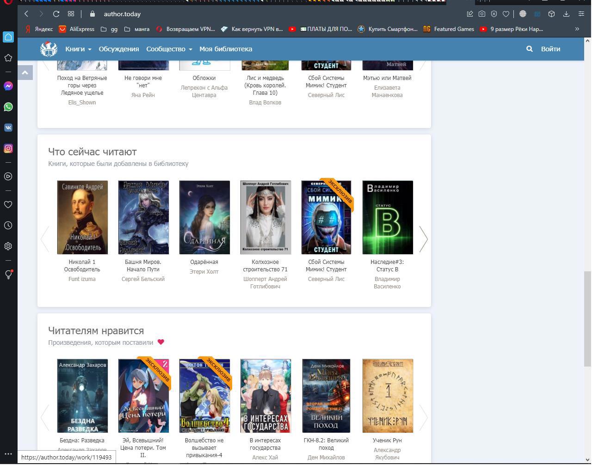This screenshot has height=465, width=592.
Task: Open the site search magnifier icon
Action: pyautogui.click(x=529, y=49)
